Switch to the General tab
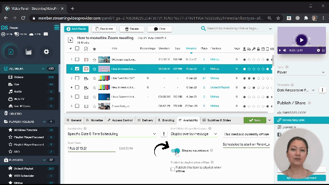329x185 pixels. click(x=74, y=120)
